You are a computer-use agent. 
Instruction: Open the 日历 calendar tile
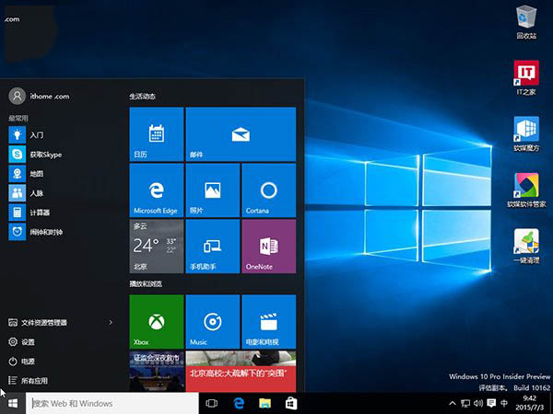coord(157,134)
